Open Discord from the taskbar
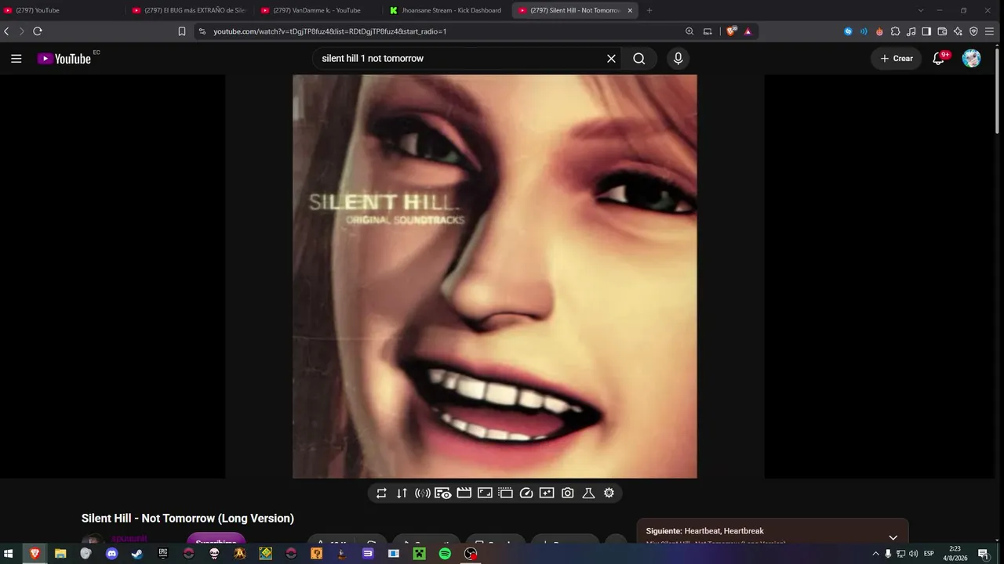 pyautogui.click(x=111, y=554)
